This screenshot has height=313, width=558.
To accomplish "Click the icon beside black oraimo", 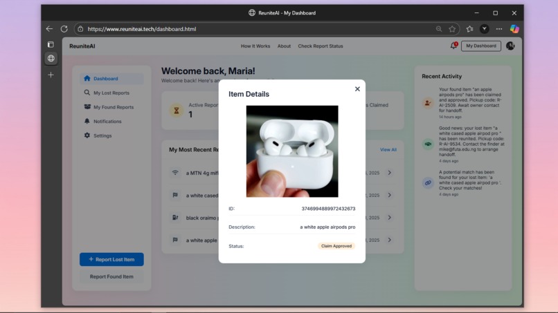I will click(x=175, y=218).
